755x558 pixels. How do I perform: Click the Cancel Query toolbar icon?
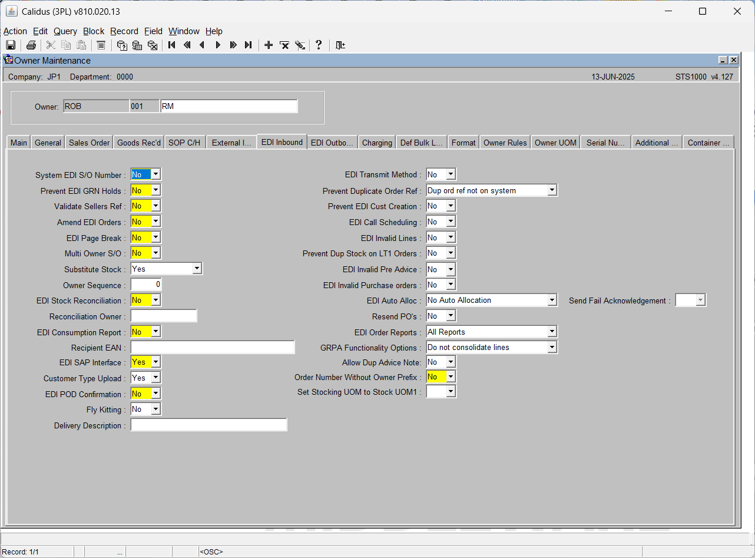pos(153,45)
